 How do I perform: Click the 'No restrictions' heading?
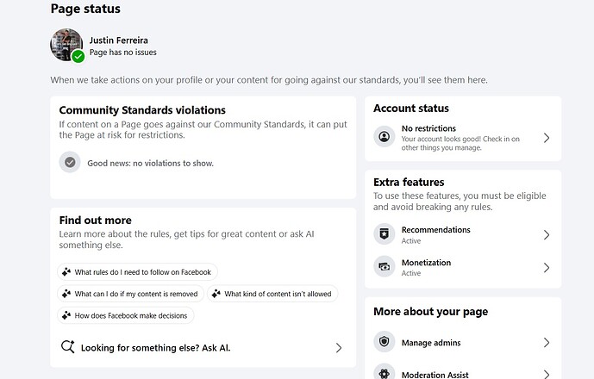point(428,128)
